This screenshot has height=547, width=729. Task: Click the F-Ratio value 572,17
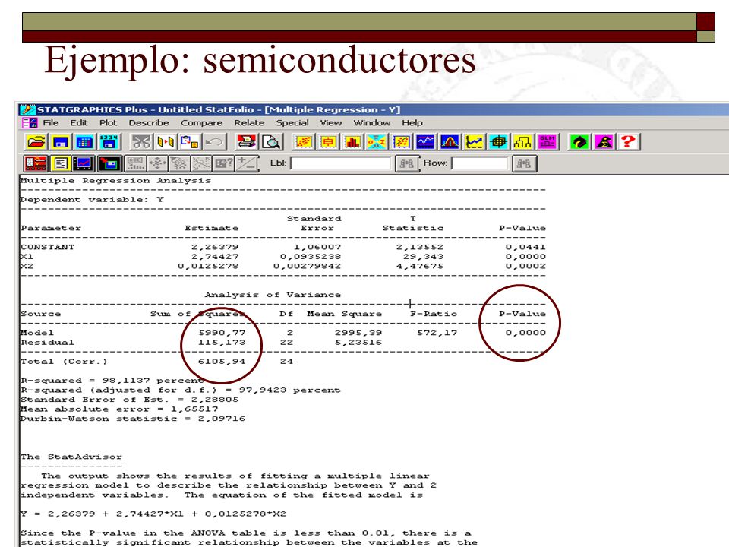[x=437, y=333]
